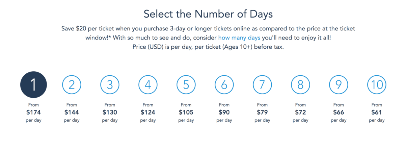Pick the 3-day ticket option circle
The image size is (405, 148).
110,84
